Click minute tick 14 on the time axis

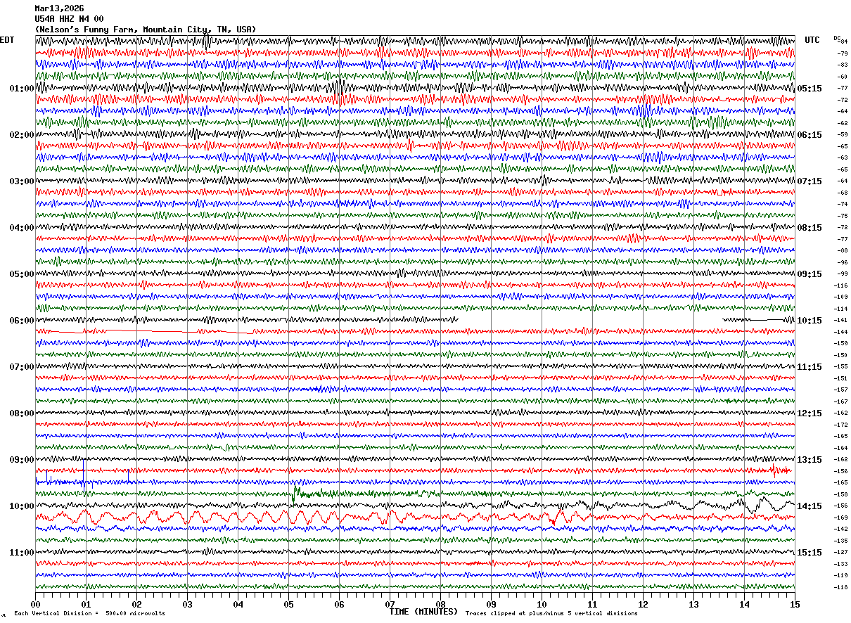click(x=744, y=604)
